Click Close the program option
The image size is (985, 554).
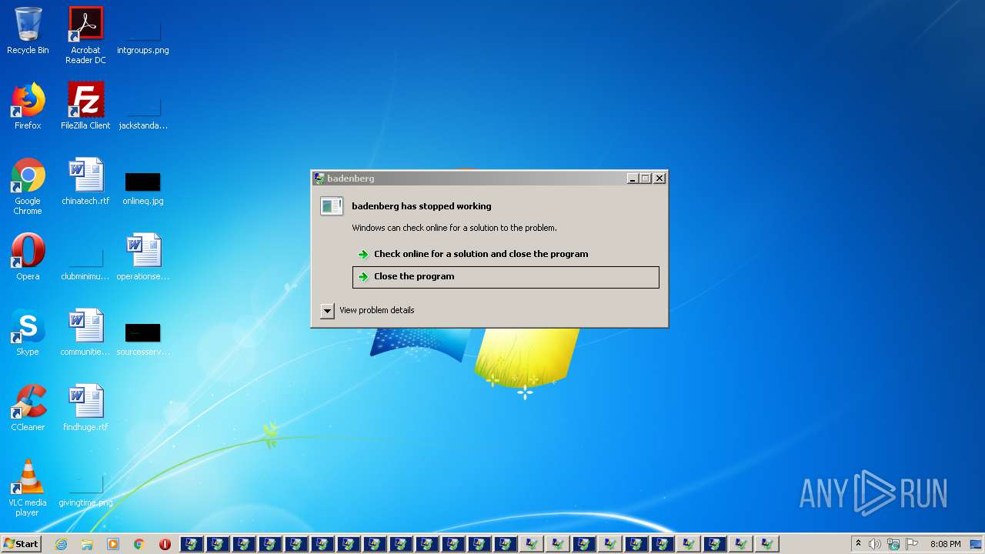click(x=506, y=277)
